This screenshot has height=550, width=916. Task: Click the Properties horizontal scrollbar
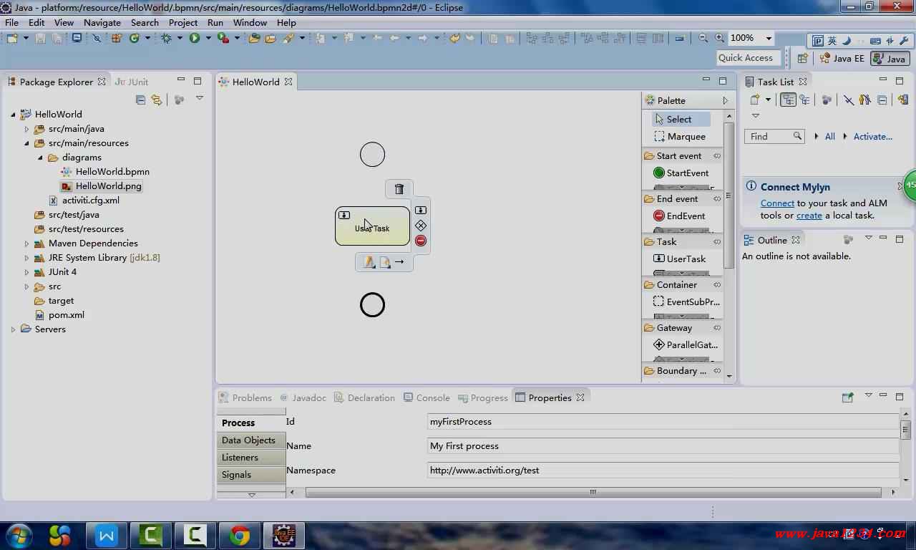pos(593,492)
